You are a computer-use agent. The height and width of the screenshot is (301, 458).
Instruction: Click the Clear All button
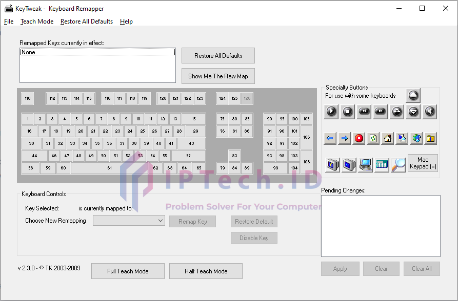[422, 269]
